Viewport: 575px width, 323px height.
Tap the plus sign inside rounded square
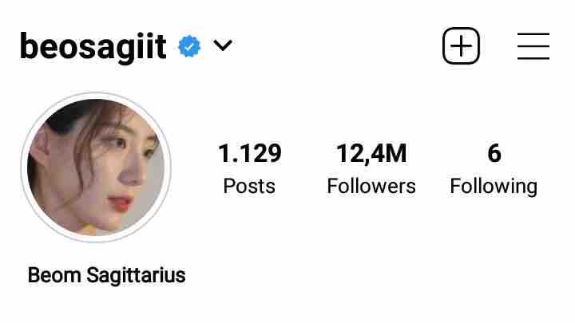tap(461, 45)
